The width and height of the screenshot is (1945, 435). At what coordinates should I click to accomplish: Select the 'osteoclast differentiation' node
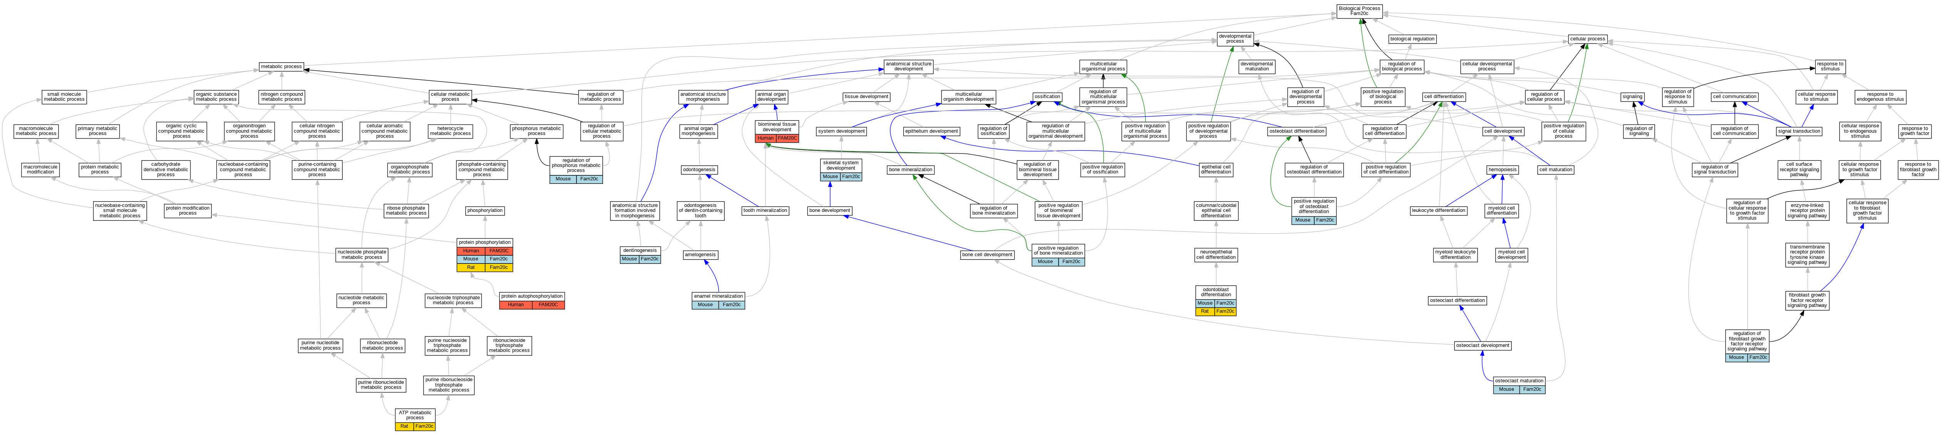1457,301
